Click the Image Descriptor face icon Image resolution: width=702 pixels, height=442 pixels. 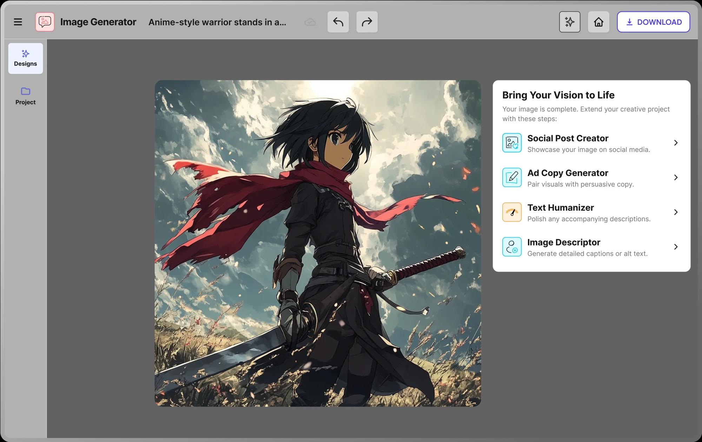(512, 247)
